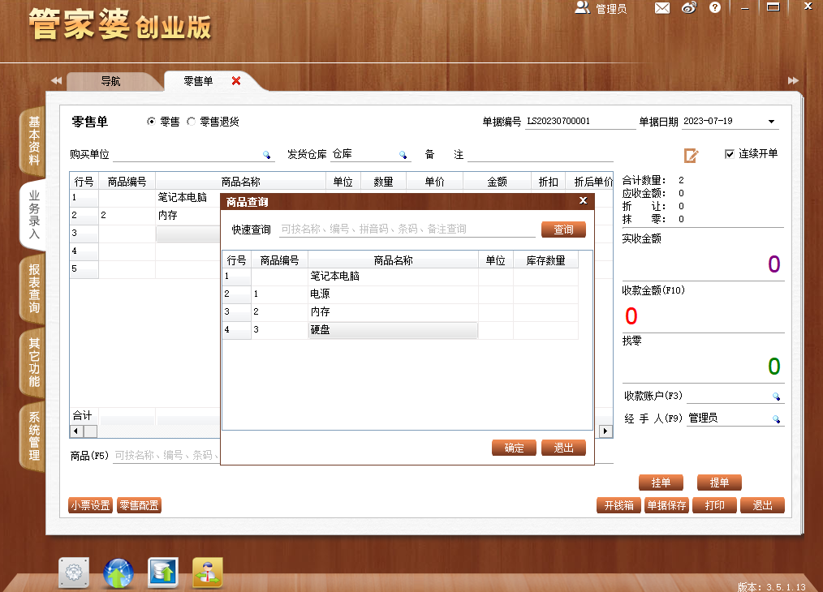Click the tab scroll-left double arrow
Screen dimensions: 823x592
(x=56, y=81)
